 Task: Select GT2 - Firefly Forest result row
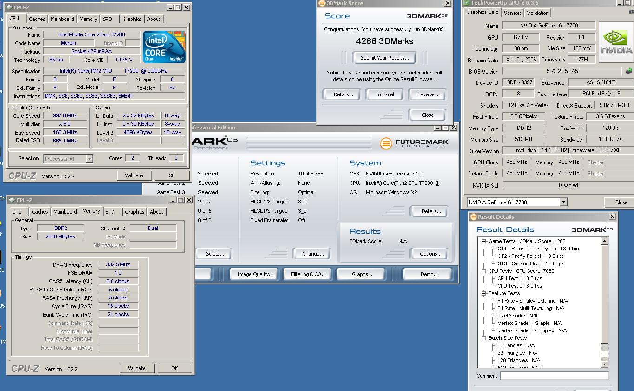click(x=530, y=256)
